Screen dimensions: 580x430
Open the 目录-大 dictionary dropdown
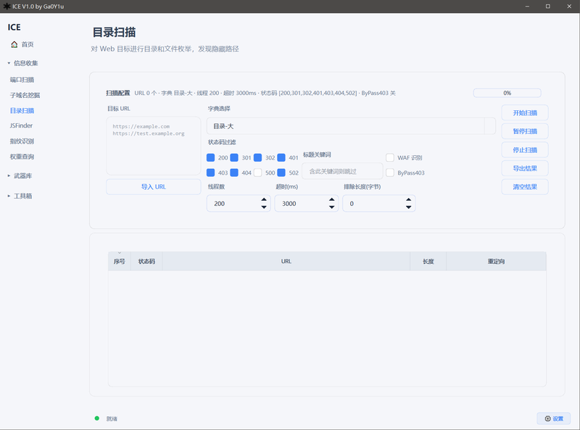pyautogui.click(x=351, y=126)
